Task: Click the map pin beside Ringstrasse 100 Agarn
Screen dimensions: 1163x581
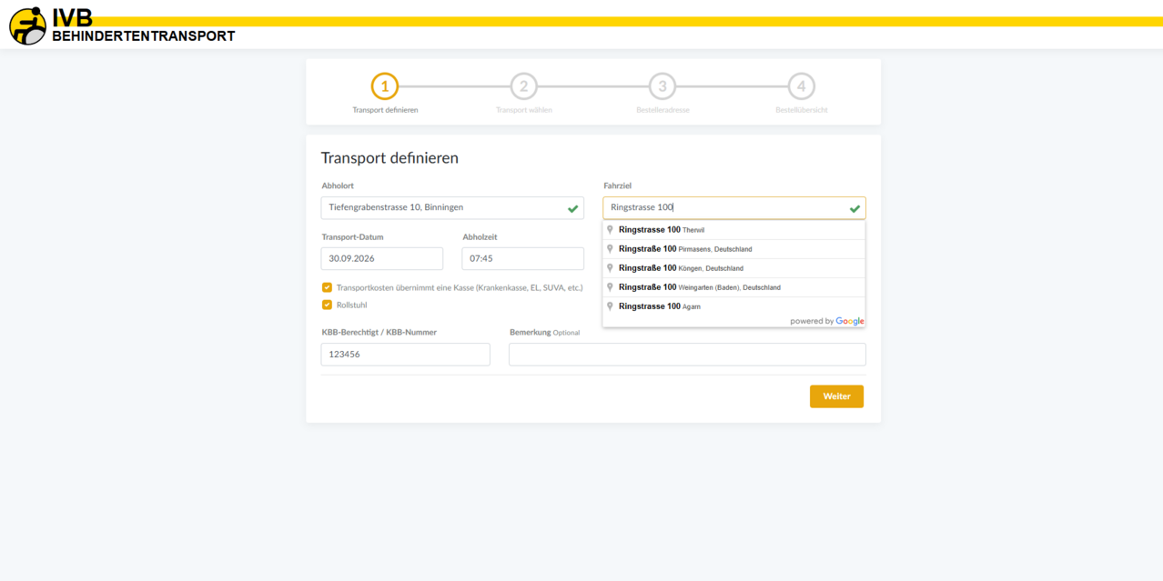Action: 610,306
